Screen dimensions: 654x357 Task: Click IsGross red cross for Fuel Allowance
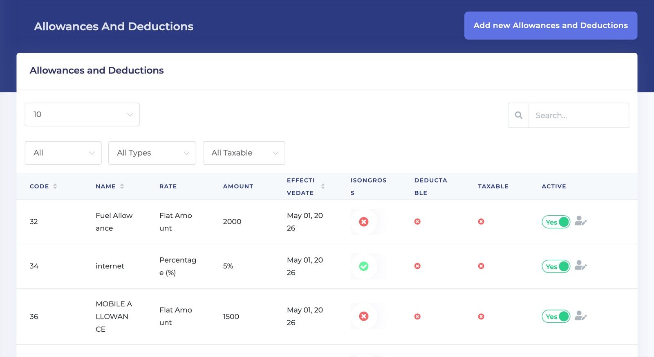pos(363,222)
